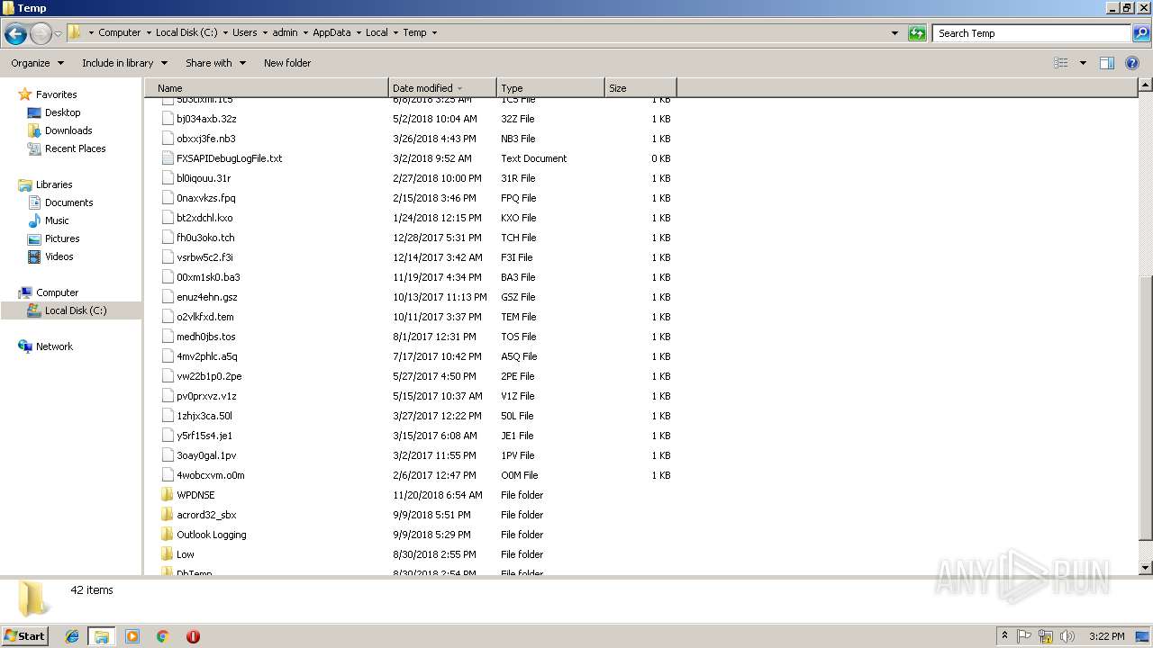Click the Change your view icon
Image resolution: width=1153 pixels, height=648 pixels.
click(x=1061, y=63)
